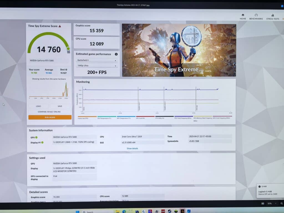Image resolution: width=284 pixels, height=213 pixels.
Task: Open the Photos app taskbar icon
Action: (x=189, y=211)
